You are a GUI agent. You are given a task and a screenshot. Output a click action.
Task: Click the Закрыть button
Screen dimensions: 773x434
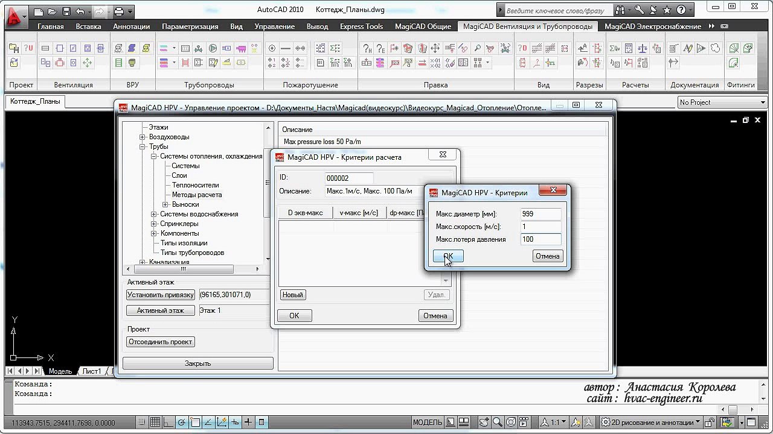click(x=197, y=363)
